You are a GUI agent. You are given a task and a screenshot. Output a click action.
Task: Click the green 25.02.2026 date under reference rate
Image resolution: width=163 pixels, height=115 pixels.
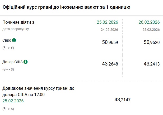[x=13, y=101]
